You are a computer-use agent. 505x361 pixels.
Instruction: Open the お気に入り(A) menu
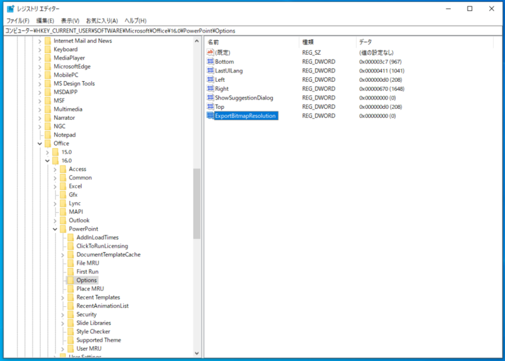(x=102, y=21)
